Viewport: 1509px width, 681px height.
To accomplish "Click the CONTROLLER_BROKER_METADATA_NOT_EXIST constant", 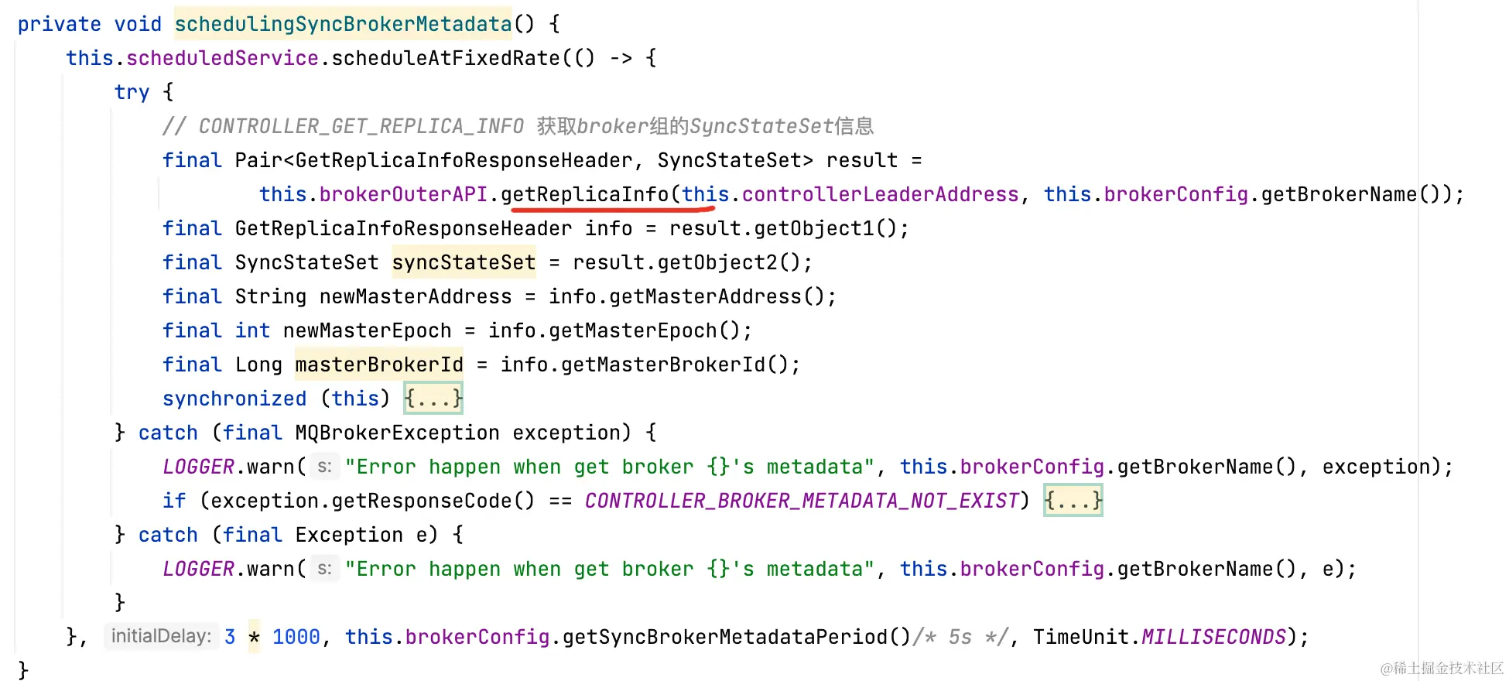I will pos(802,501).
